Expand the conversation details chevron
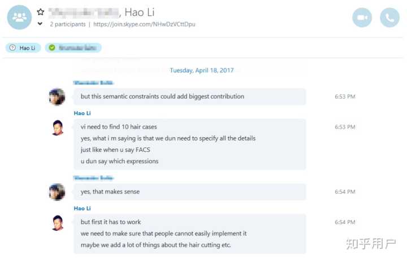Image resolution: width=407 pixels, height=258 pixels. coord(40,24)
